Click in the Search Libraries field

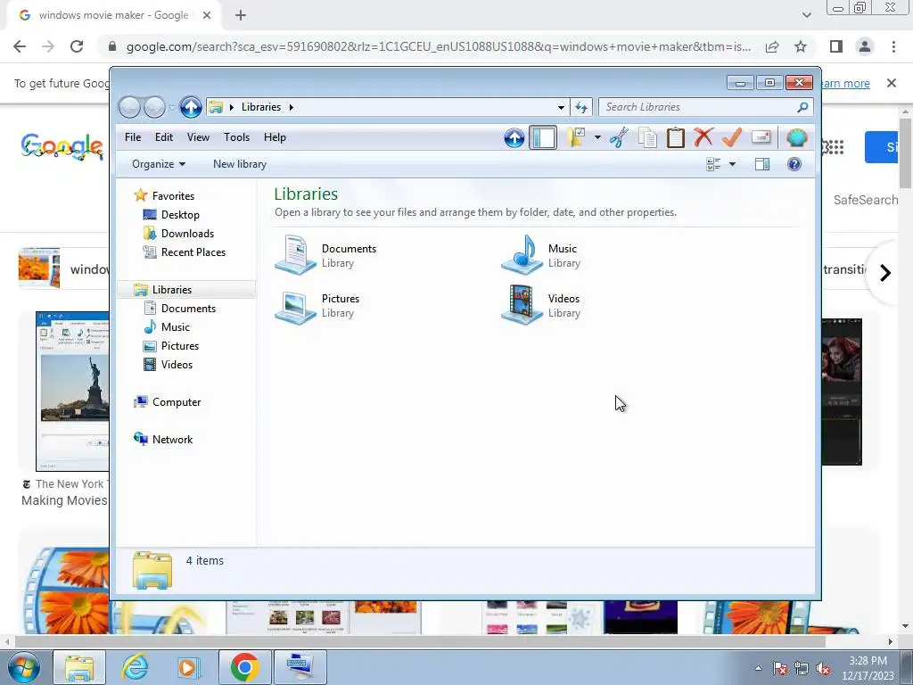(705, 107)
